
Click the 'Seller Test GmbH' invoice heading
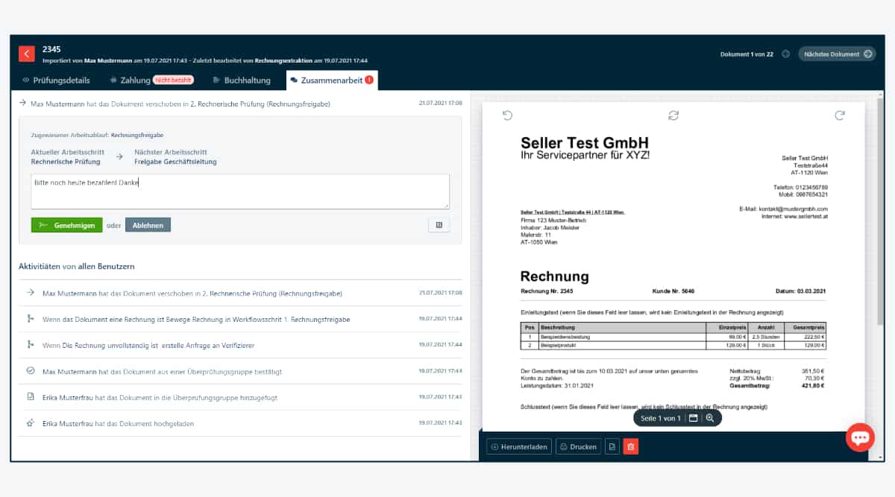[585, 143]
